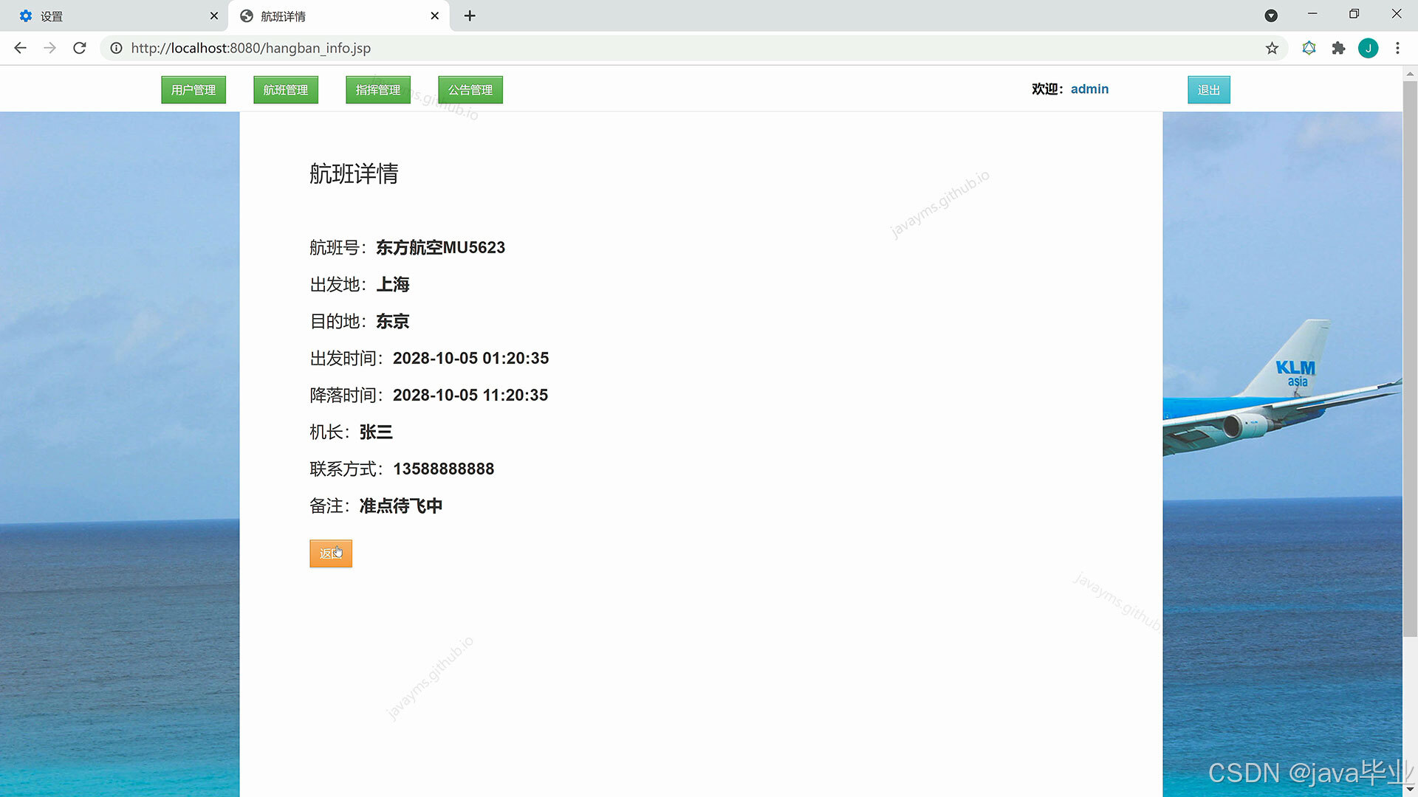Select the 航班详情 tab
This screenshot has height=797, width=1418.
coord(339,15)
